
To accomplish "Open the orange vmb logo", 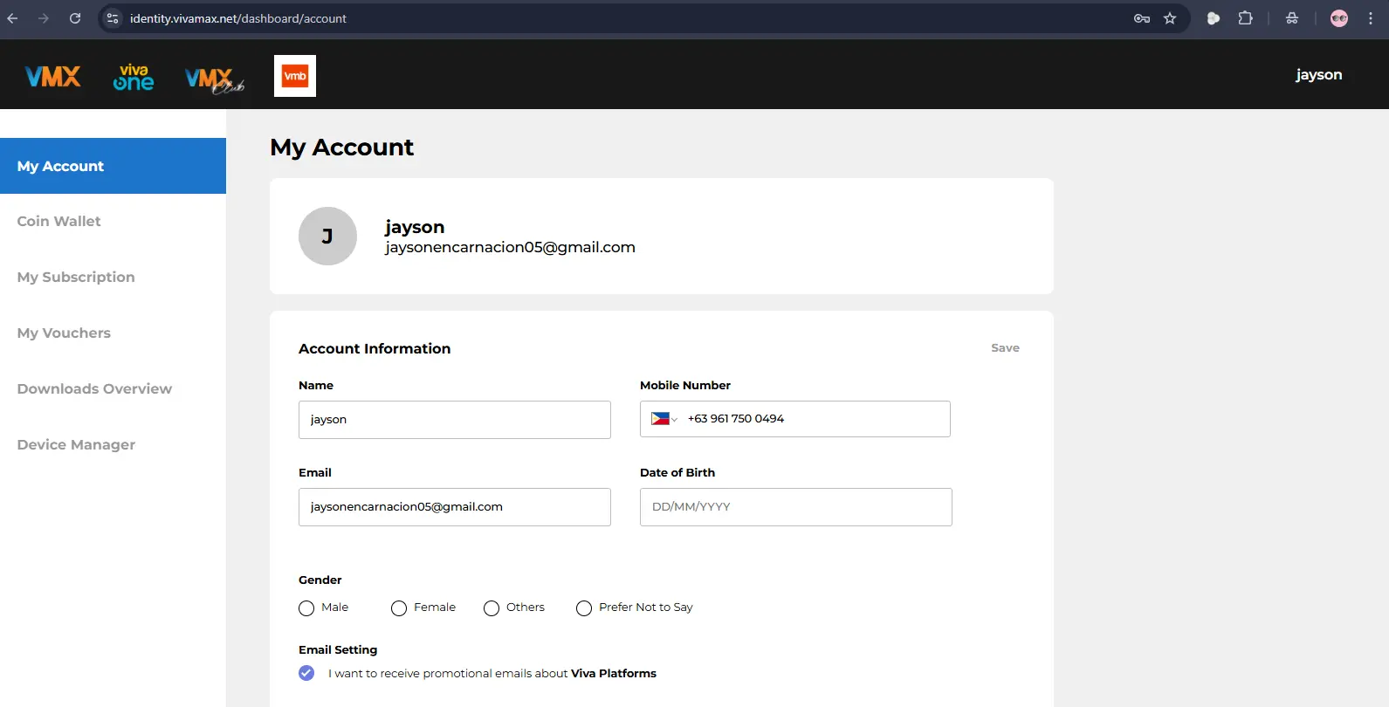I will coord(295,76).
